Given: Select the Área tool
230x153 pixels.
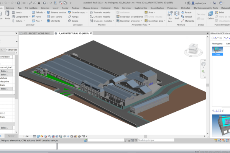Looking at the screenshot, I should click(149, 13).
